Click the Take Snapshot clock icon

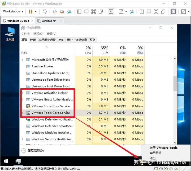click(55, 12)
